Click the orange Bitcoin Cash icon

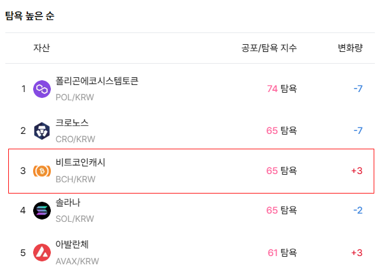pyautogui.click(x=42, y=171)
